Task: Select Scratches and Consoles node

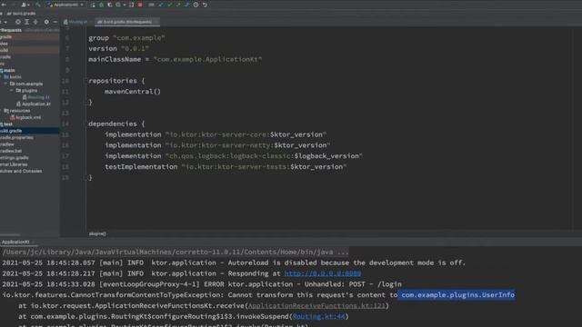Action: 21,171
